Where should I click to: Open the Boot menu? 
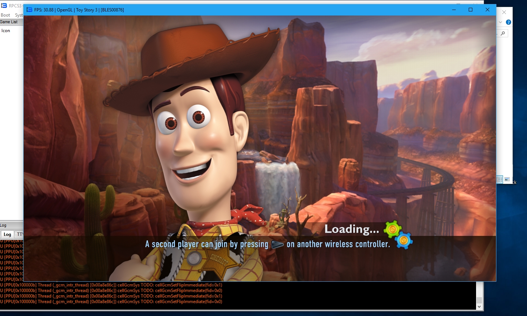click(6, 15)
